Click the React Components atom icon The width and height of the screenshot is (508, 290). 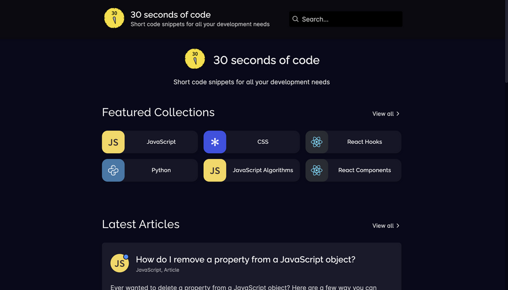click(316, 170)
